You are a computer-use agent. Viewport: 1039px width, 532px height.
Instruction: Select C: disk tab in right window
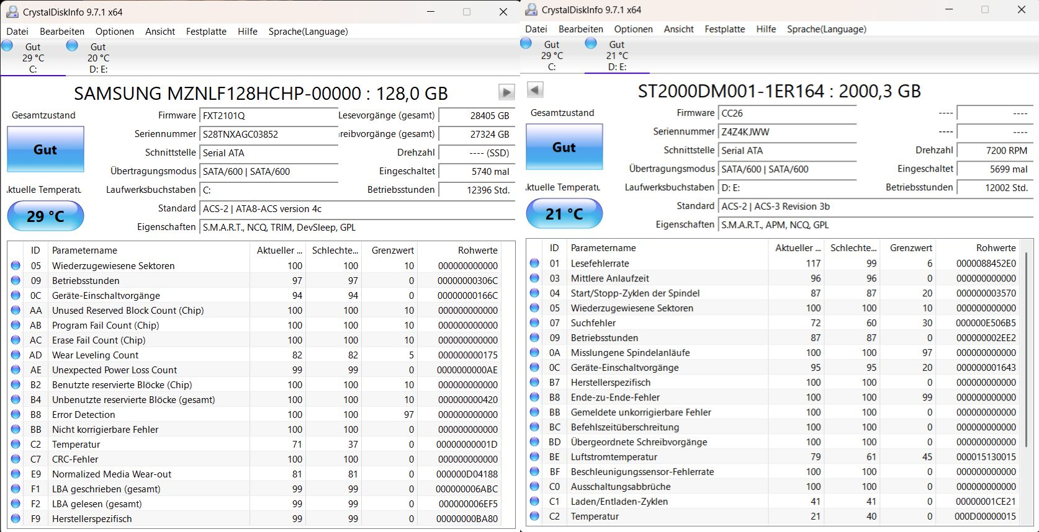[x=552, y=55]
